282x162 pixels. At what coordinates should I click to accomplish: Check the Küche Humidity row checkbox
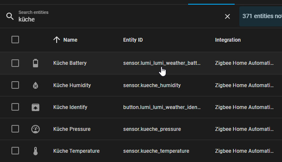pyautogui.click(x=15, y=85)
